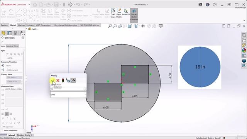
Task: Activate Rapid Sketch tool
Action: [x=119, y=13]
